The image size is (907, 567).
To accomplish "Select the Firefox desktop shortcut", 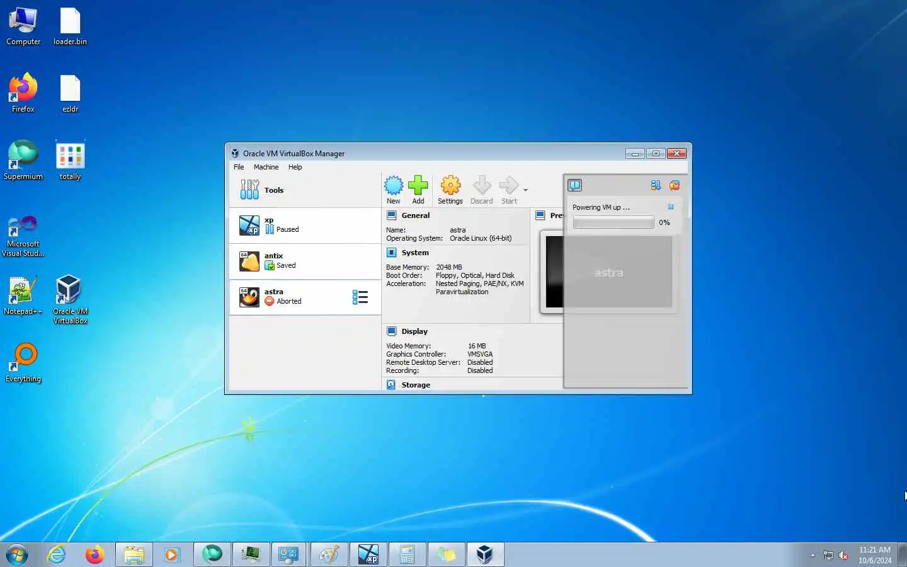I will pos(23,93).
